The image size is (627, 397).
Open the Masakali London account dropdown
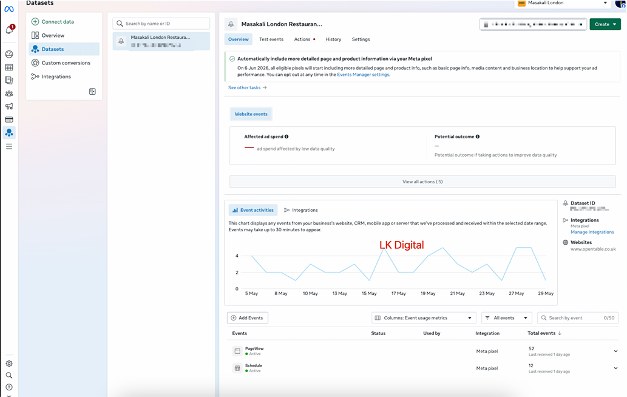click(562, 3)
